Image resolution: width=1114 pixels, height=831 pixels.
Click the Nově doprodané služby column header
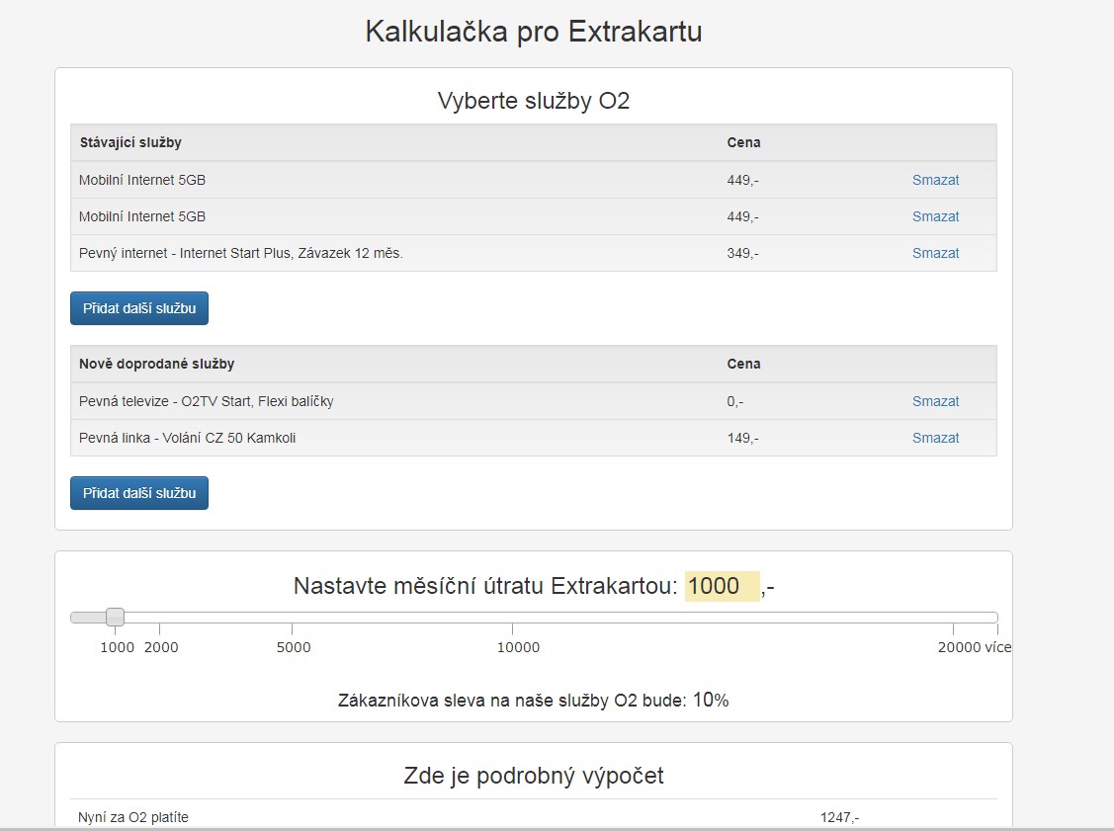tap(156, 364)
